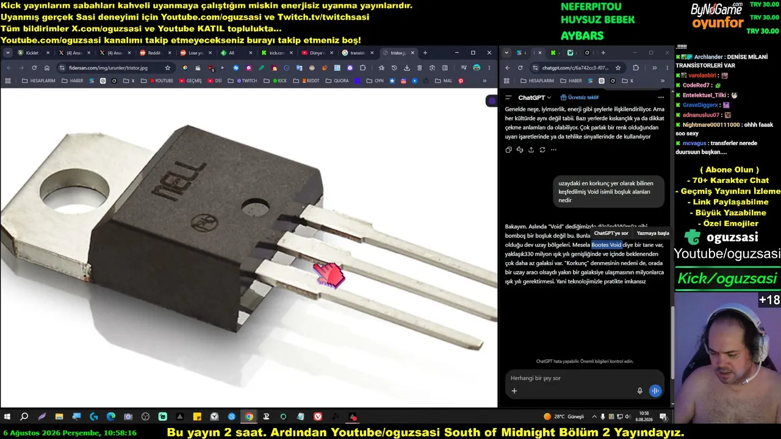Screen dimensions: 781x439
Task: Share the ChatGPT response
Action: coord(531,149)
